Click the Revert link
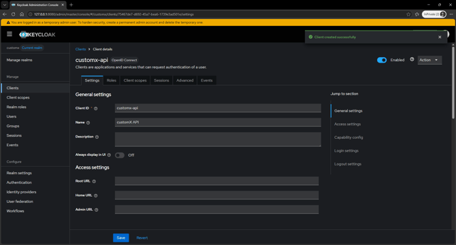Screen dimensions: 456x245 click(142, 238)
